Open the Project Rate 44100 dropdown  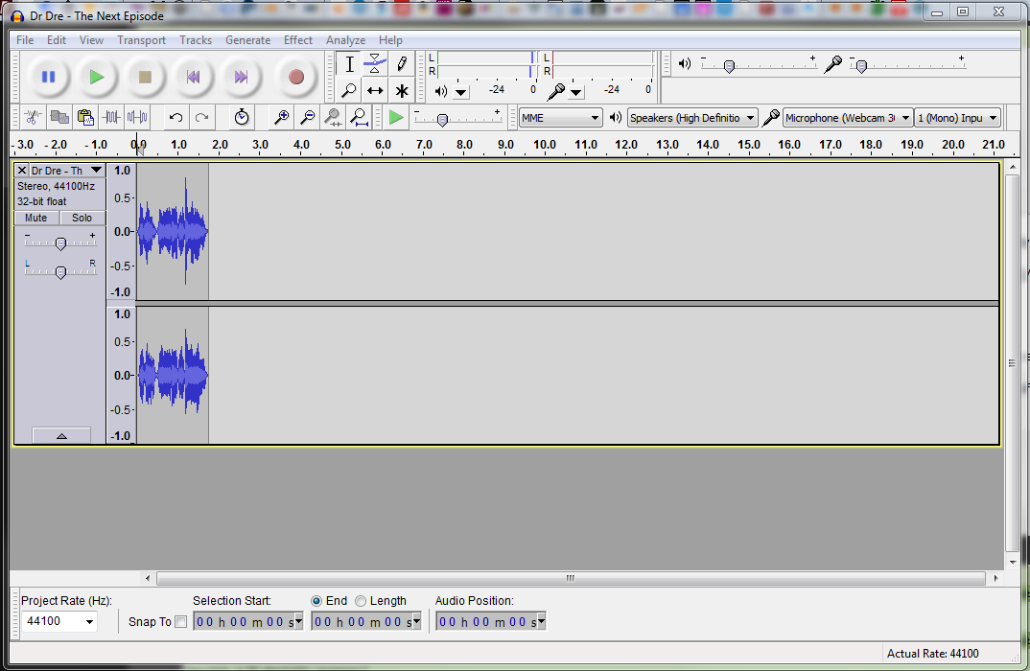59,621
